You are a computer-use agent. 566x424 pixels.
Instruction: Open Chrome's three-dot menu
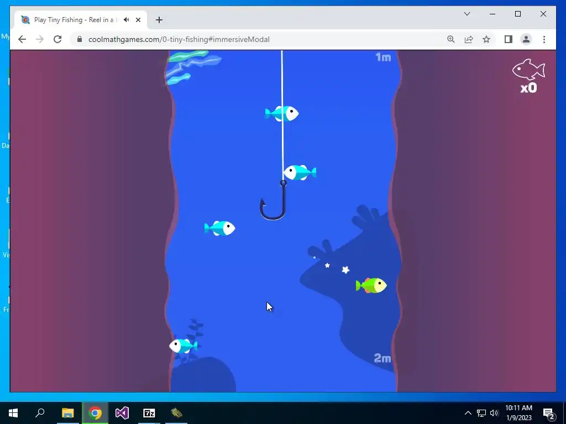(544, 39)
